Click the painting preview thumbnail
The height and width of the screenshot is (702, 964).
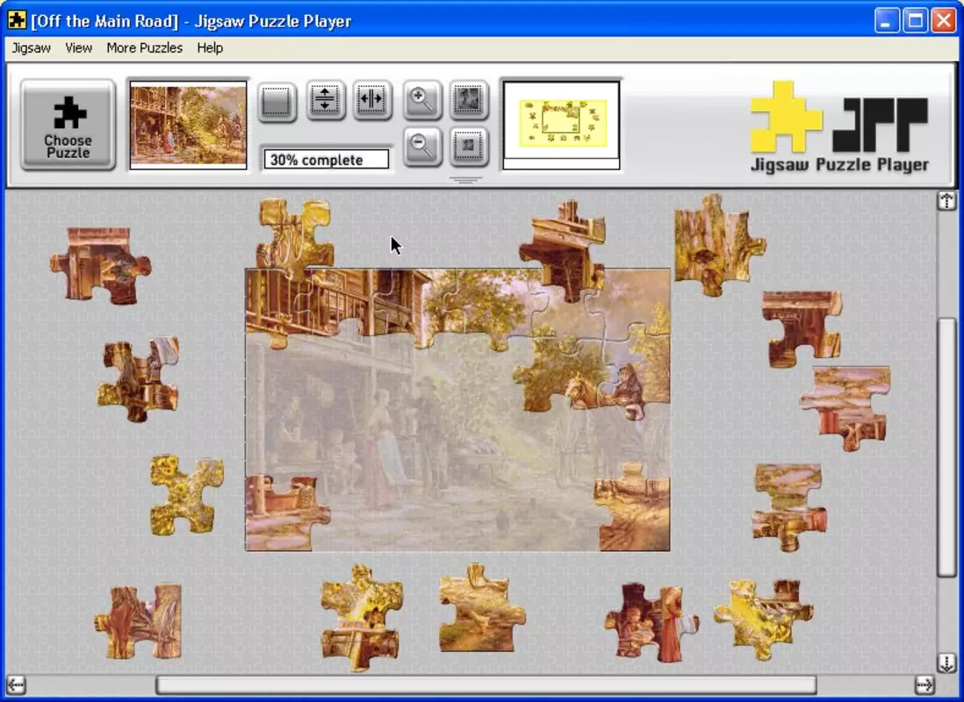pos(188,125)
